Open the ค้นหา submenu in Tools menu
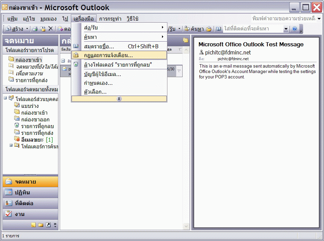This screenshot has height=241, width=324. click(119, 37)
